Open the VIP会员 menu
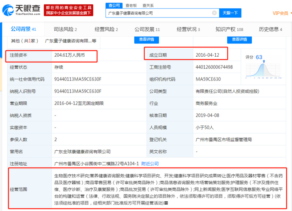The width and height of the screenshot is (292, 211). tap(281, 13)
